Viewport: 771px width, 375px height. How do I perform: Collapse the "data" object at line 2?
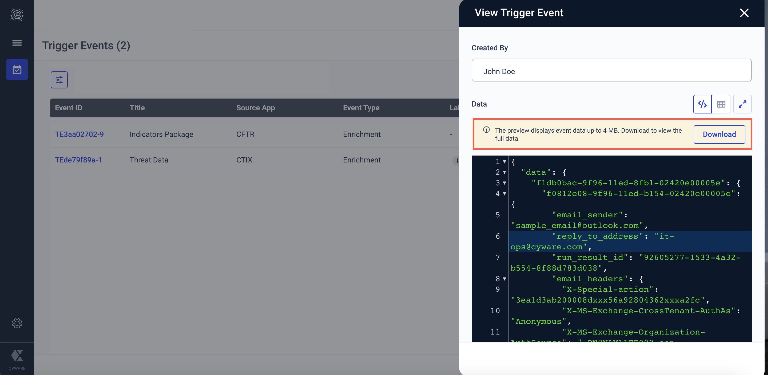point(504,172)
